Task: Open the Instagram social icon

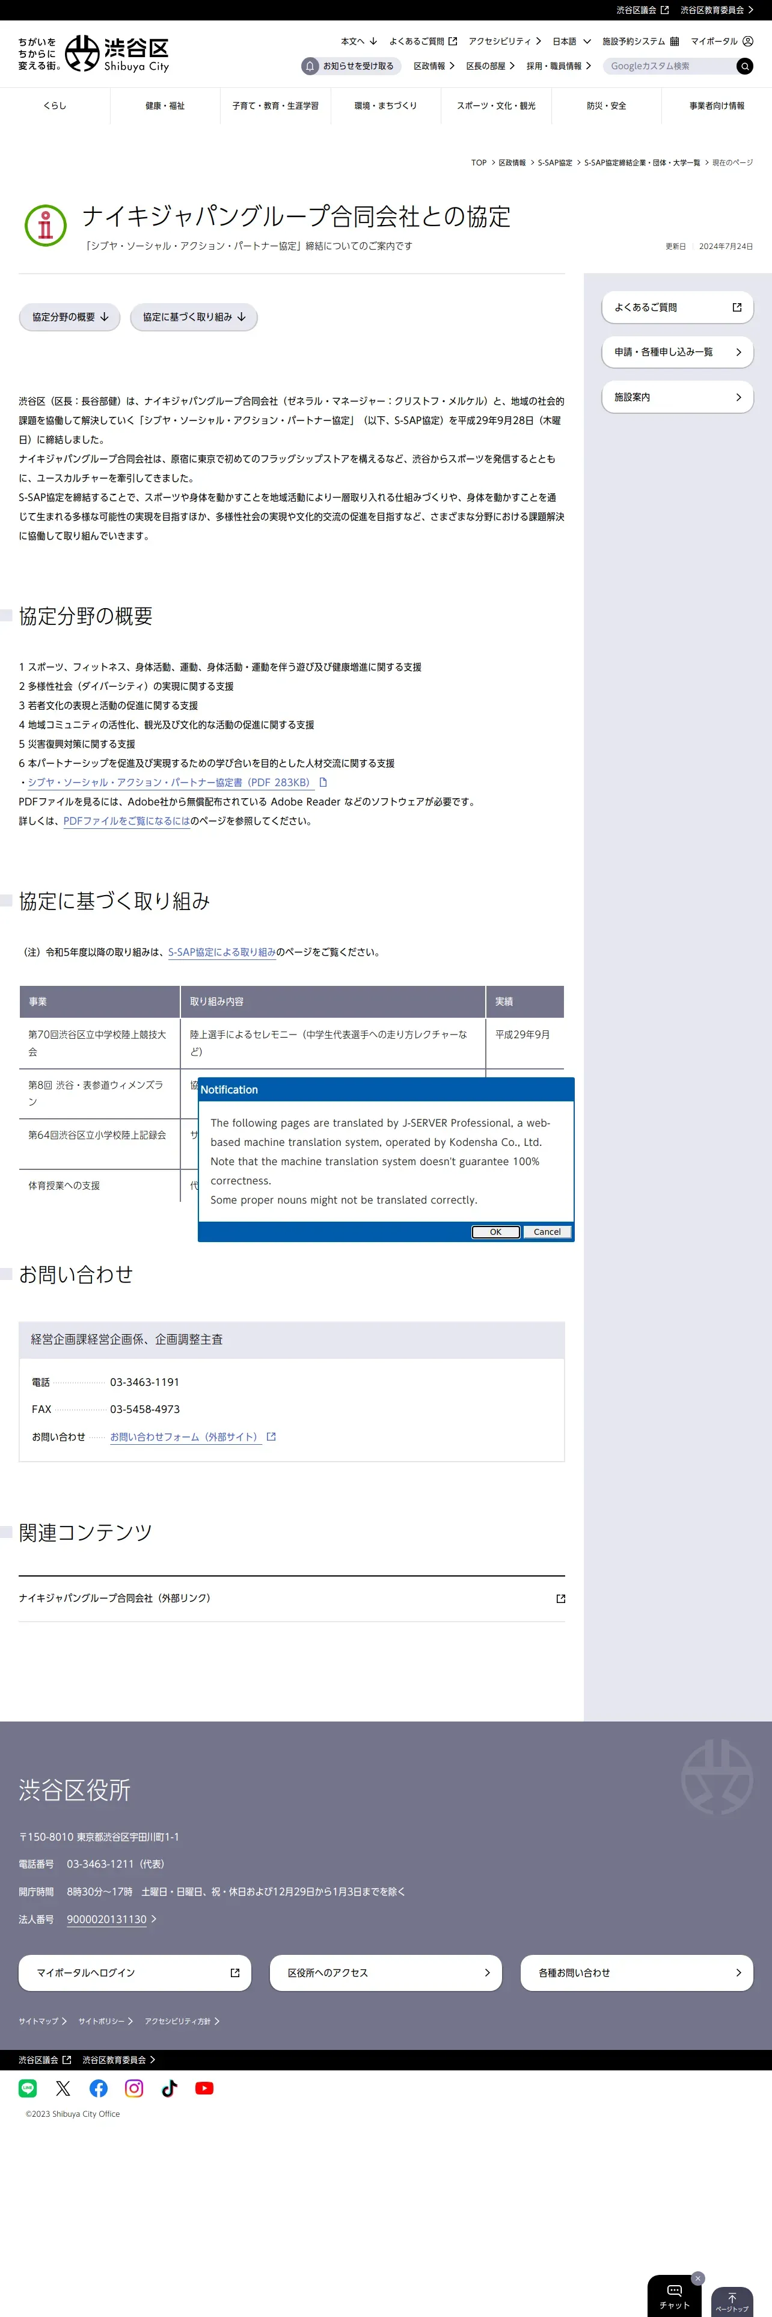Action: click(x=134, y=2088)
